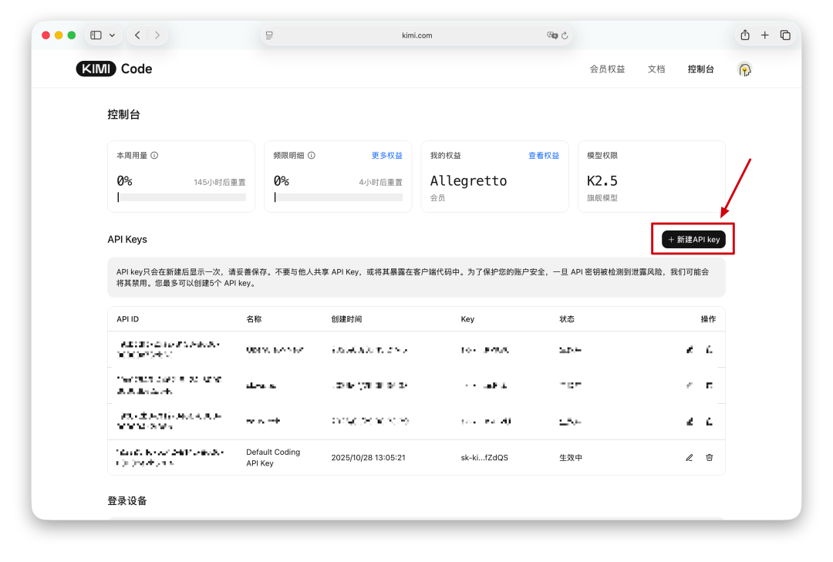Click the 新建API key button
This screenshot has height=562, width=833.
click(x=692, y=239)
